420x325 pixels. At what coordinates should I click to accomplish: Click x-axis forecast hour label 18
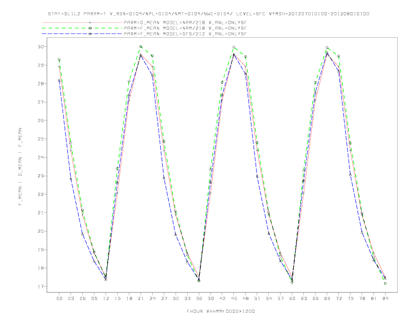(x=129, y=298)
